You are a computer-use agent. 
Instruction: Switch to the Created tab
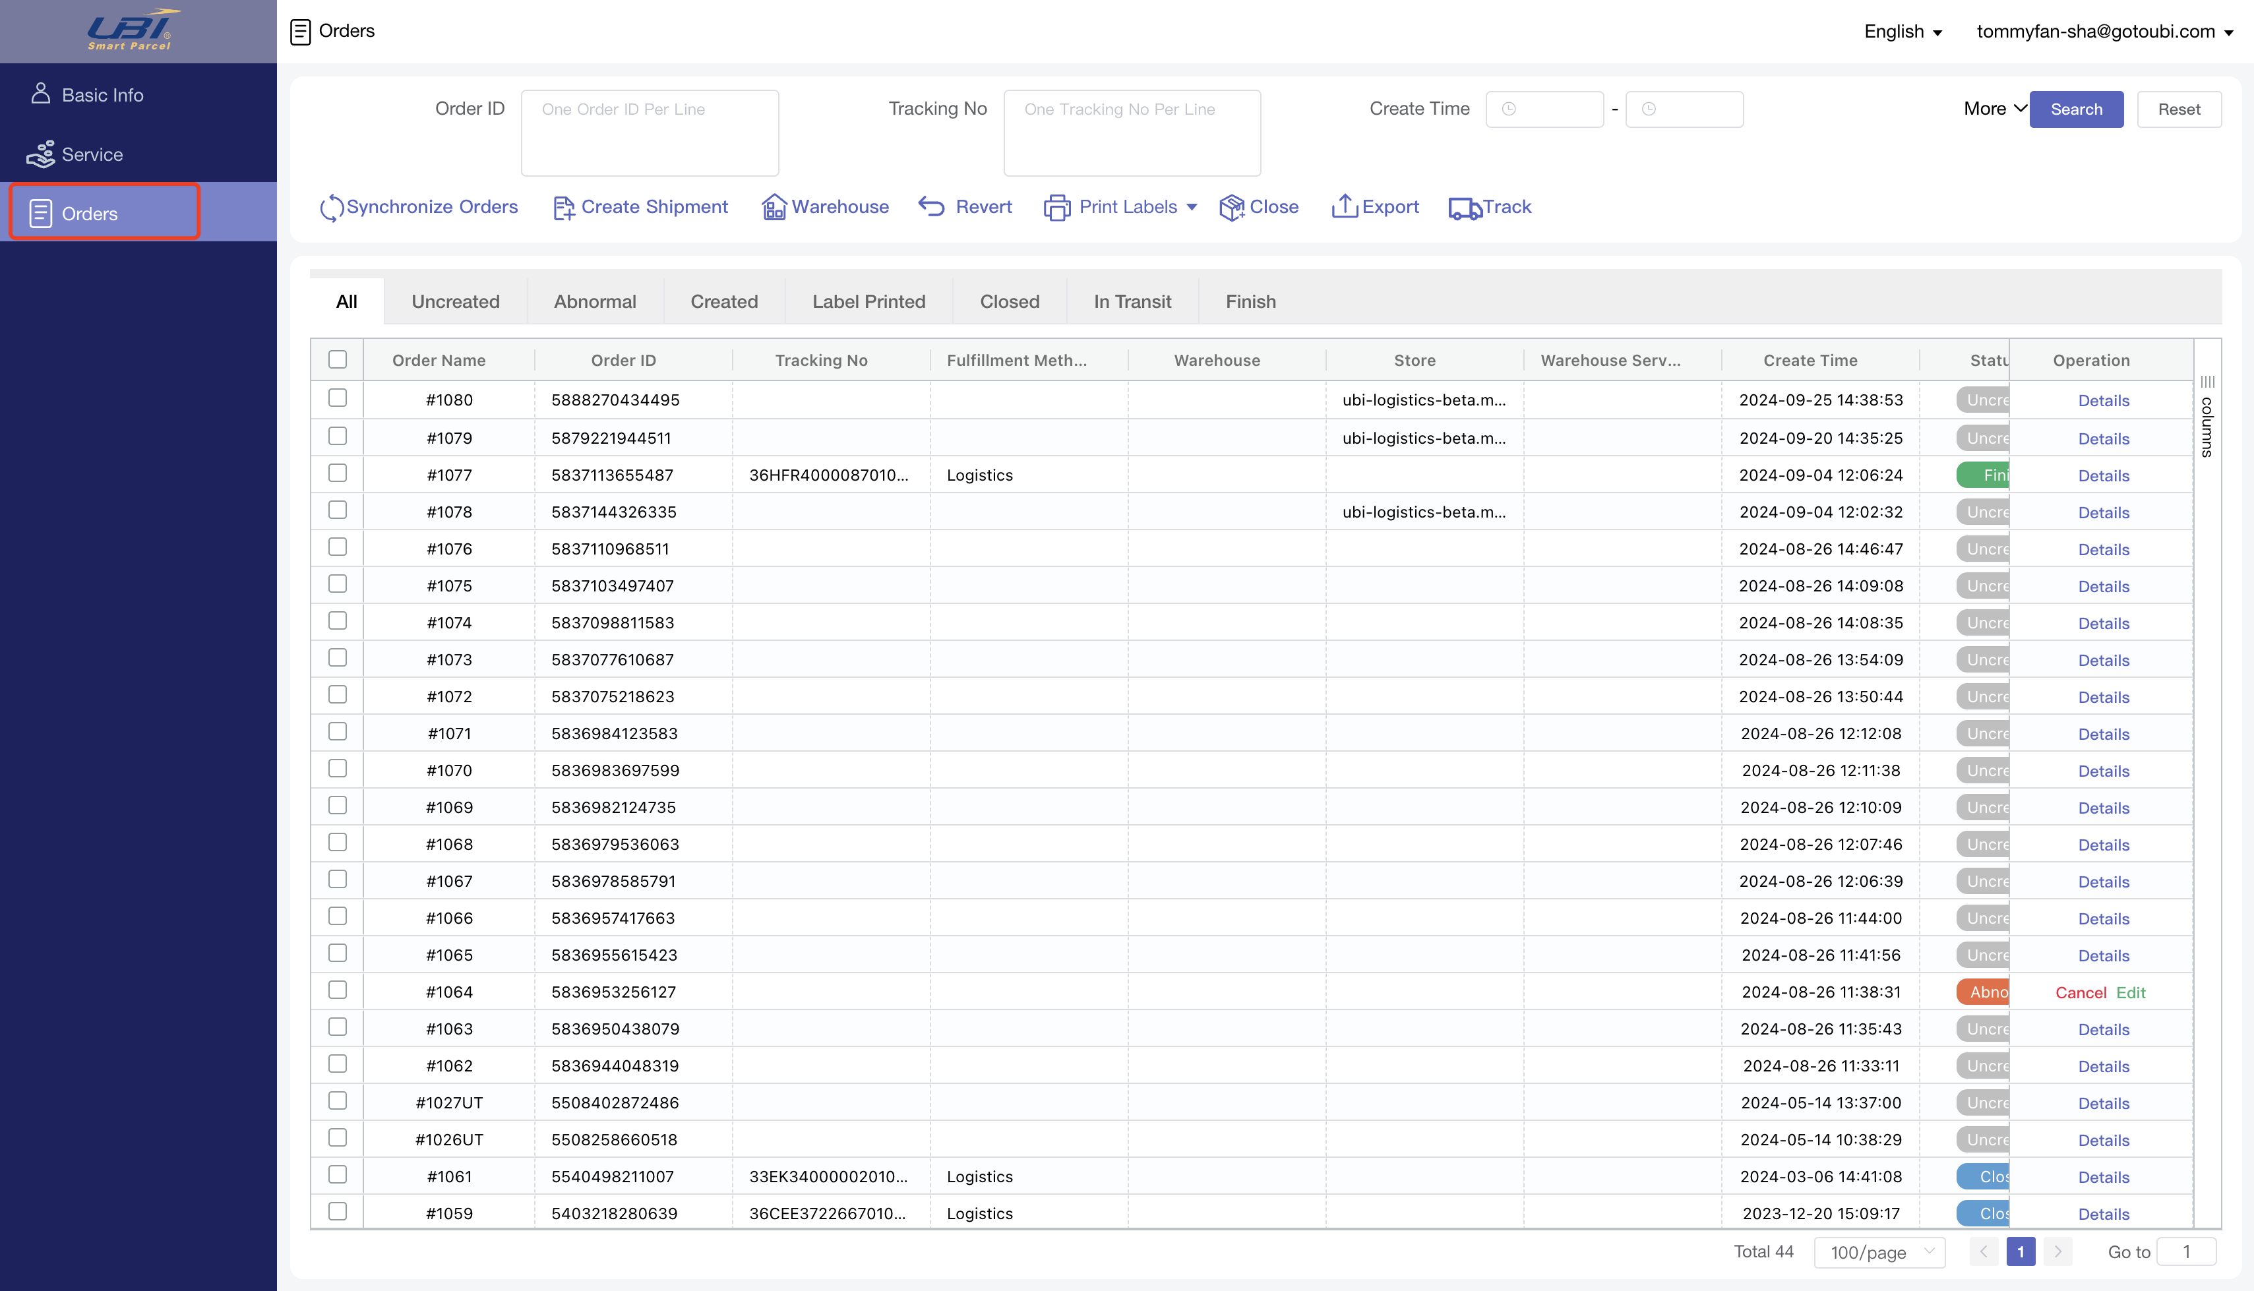(x=725, y=301)
